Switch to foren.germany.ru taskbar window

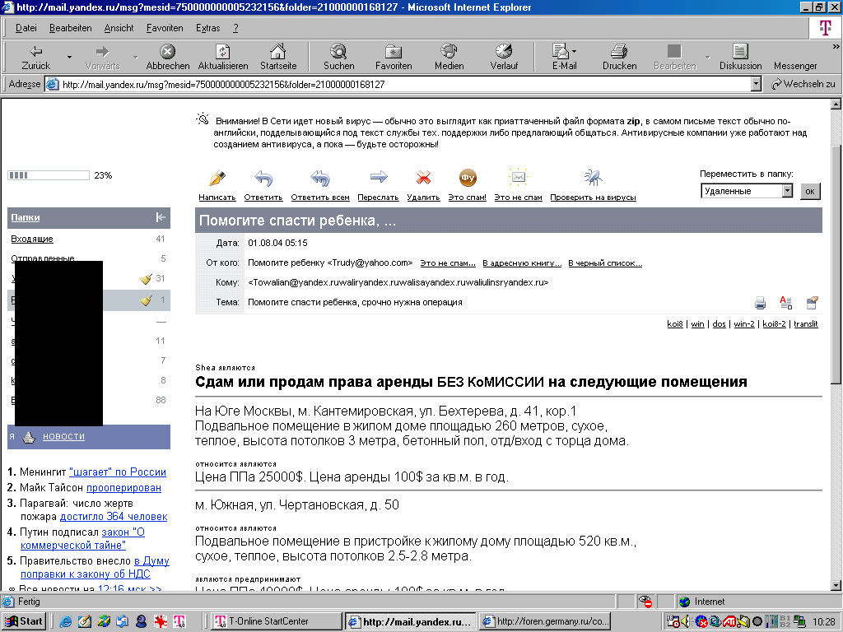point(545,621)
